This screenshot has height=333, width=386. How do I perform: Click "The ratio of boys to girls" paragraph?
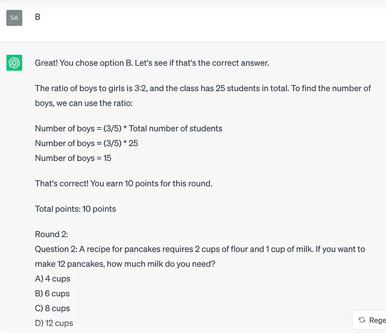tap(203, 95)
